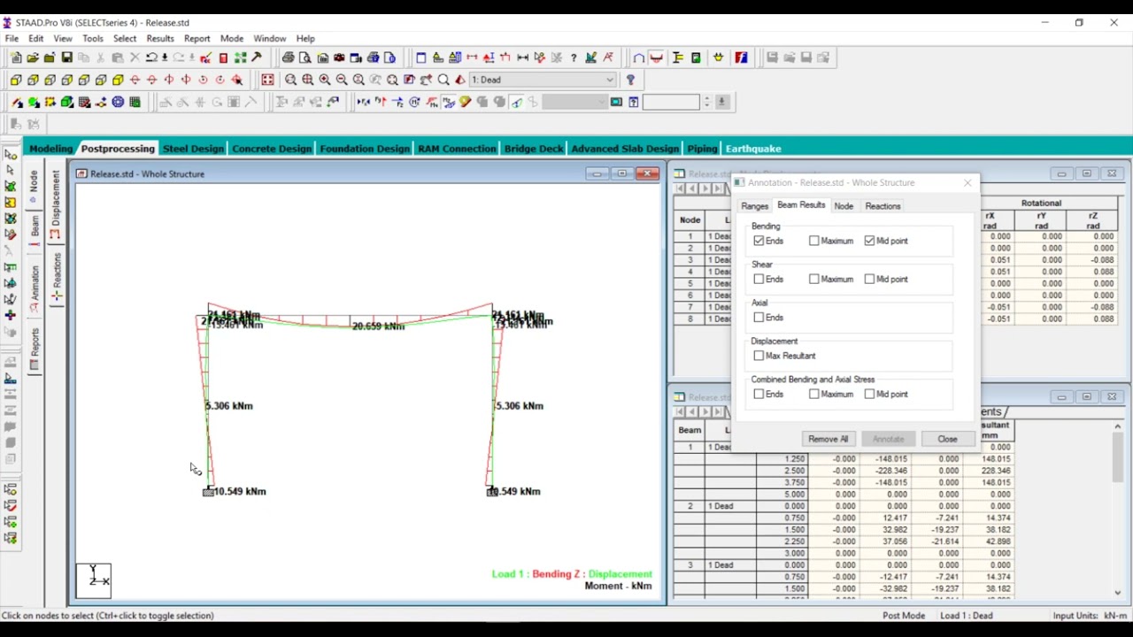The width and height of the screenshot is (1133, 637).
Task: Open the 1: Dead load case dropdown
Action: (x=543, y=80)
